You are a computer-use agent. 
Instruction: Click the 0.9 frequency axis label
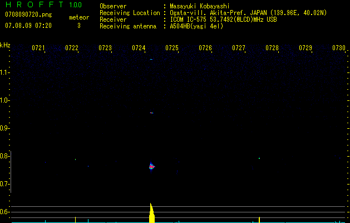point(4,128)
